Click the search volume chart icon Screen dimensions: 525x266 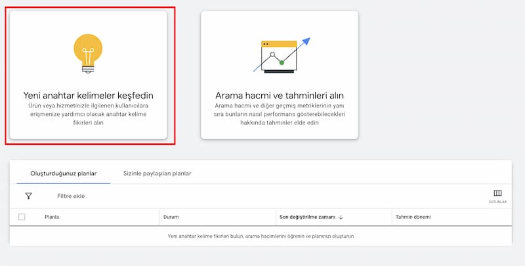click(x=279, y=56)
